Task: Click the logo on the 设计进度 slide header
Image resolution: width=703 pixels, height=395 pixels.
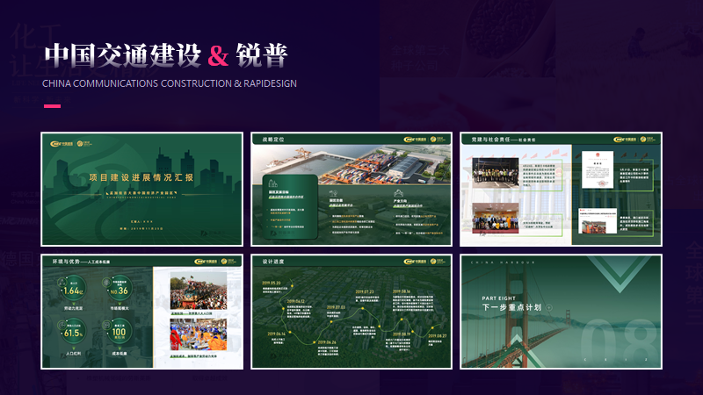Action: pyautogui.click(x=424, y=261)
